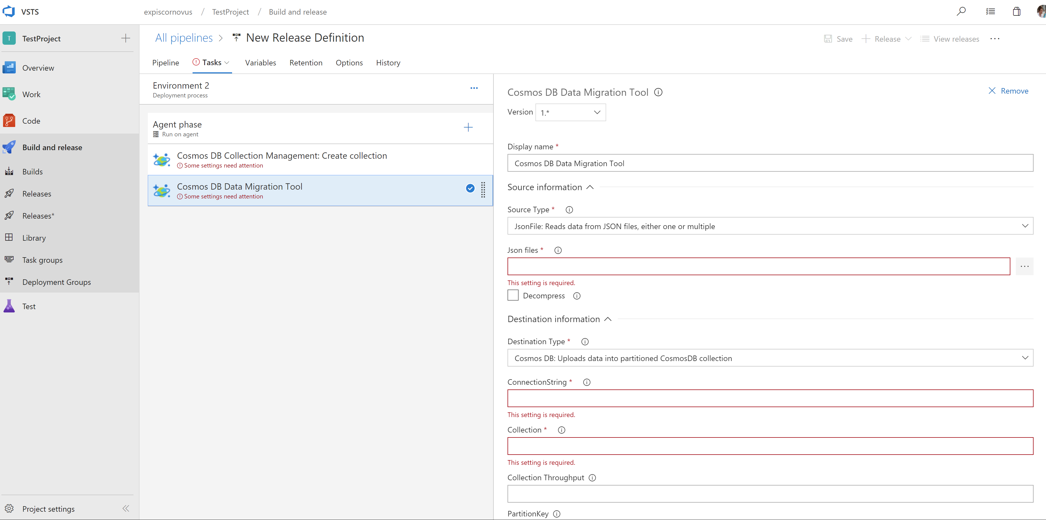Open the Marketplace shopping bag icon
Viewport: 1046px width, 520px height.
(x=1016, y=11)
